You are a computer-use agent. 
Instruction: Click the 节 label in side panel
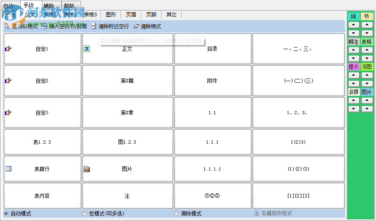pos(367,16)
